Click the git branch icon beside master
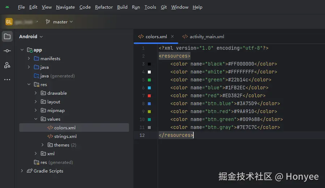Screen dimensions: 325x188 (48, 22)
